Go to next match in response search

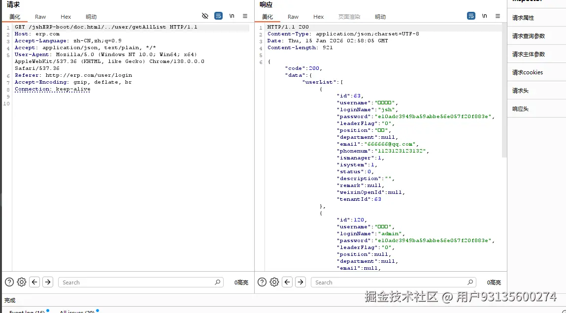click(x=300, y=282)
